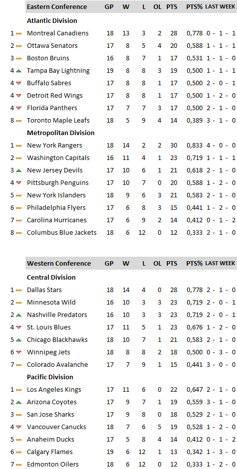This screenshot has width=237, height=469.
Task: Click the green up arrow beside New Jersey Devils
Action: click(x=18, y=170)
